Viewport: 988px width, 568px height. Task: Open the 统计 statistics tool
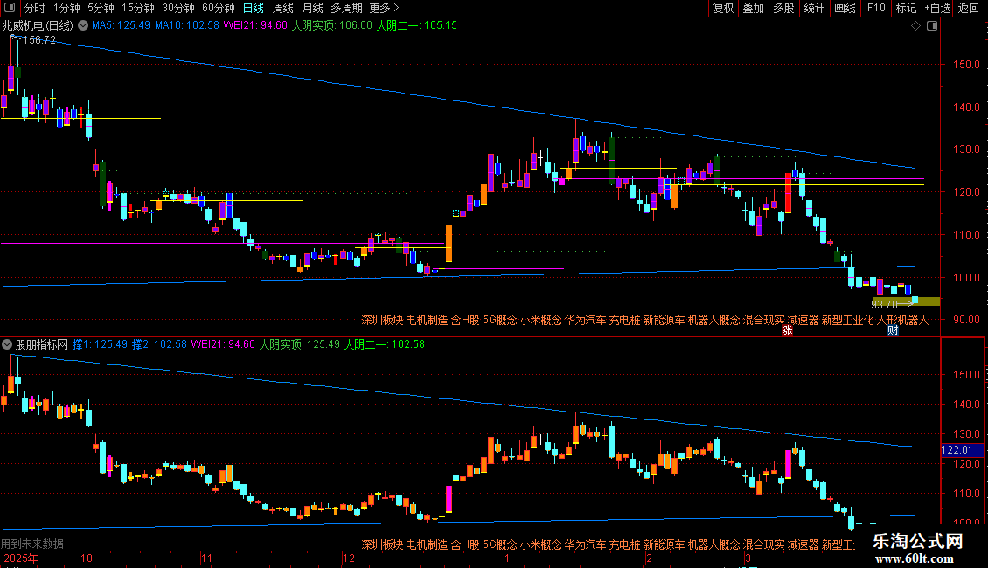(x=814, y=8)
